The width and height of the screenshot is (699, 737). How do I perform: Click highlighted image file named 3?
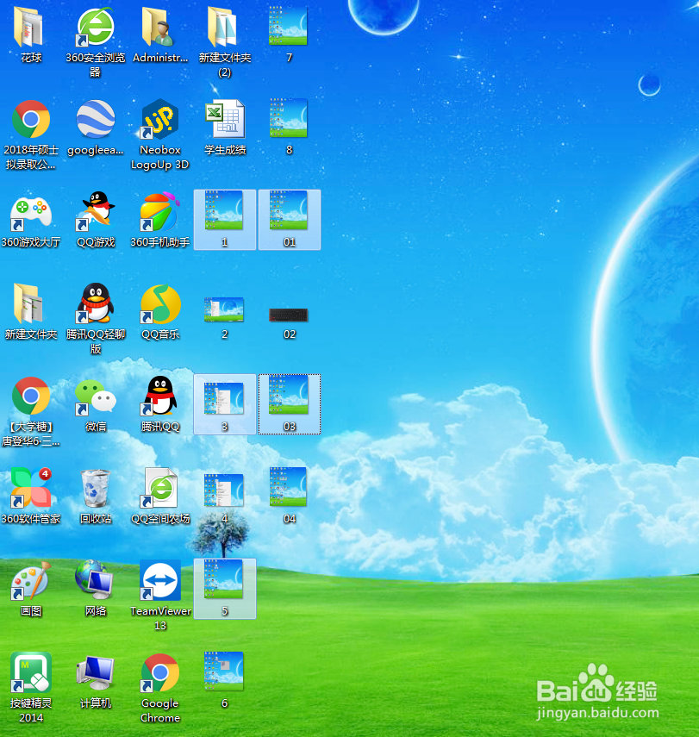coord(225,404)
